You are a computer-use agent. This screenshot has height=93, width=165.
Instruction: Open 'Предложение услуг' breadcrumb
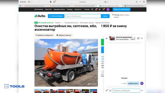[x=71, y=23]
